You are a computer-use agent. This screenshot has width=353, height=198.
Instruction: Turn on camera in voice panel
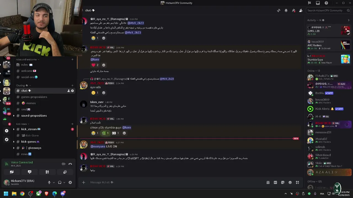(x=12, y=172)
